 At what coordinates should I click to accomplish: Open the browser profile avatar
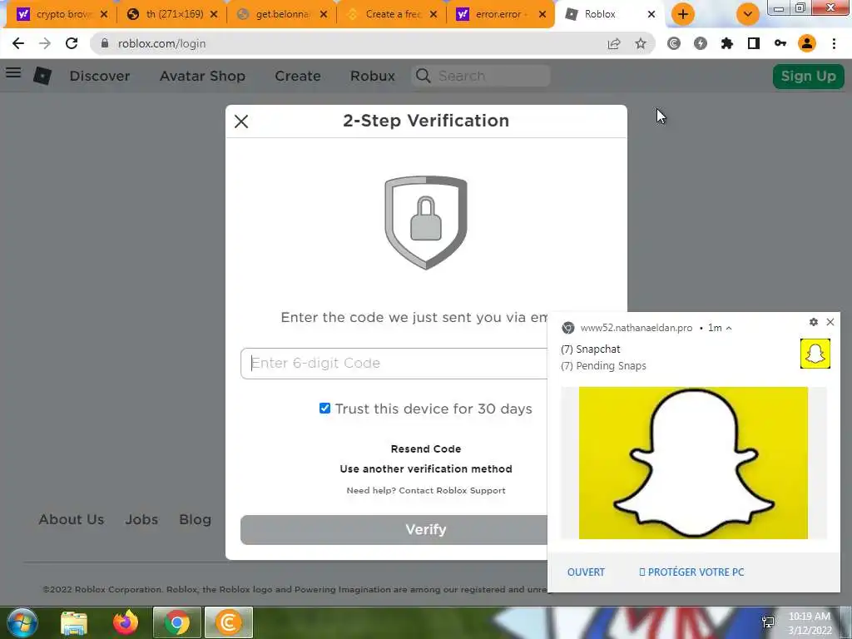click(807, 43)
